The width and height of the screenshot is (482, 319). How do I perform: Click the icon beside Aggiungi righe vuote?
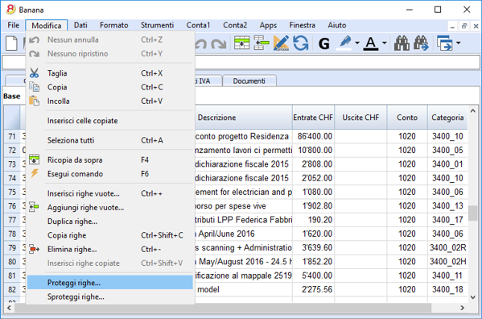click(x=34, y=207)
